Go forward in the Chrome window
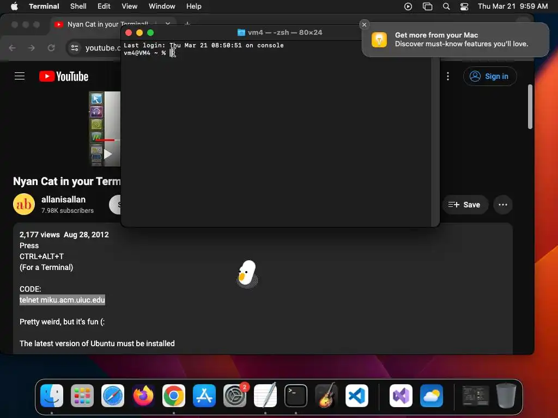 (x=32, y=48)
